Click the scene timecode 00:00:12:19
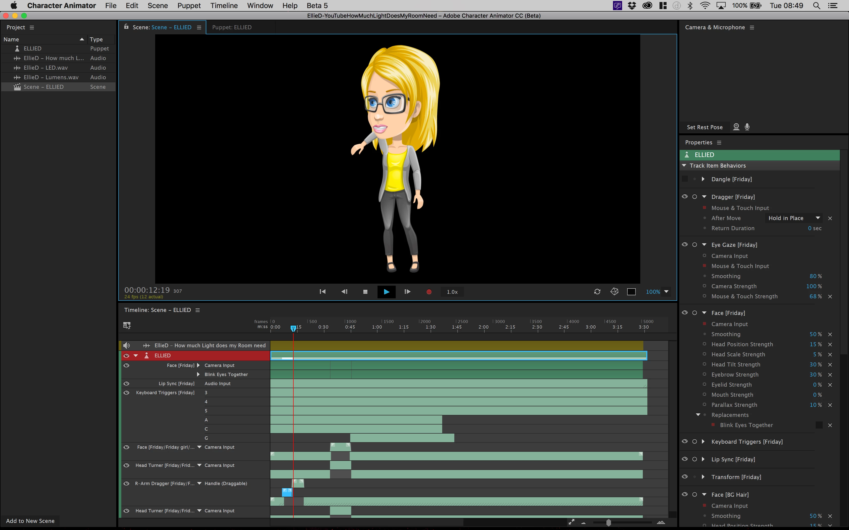The image size is (849, 530). click(x=147, y=290)
